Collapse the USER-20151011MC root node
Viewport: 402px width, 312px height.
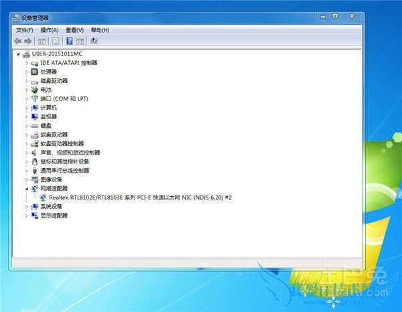(x=18, y=54)
